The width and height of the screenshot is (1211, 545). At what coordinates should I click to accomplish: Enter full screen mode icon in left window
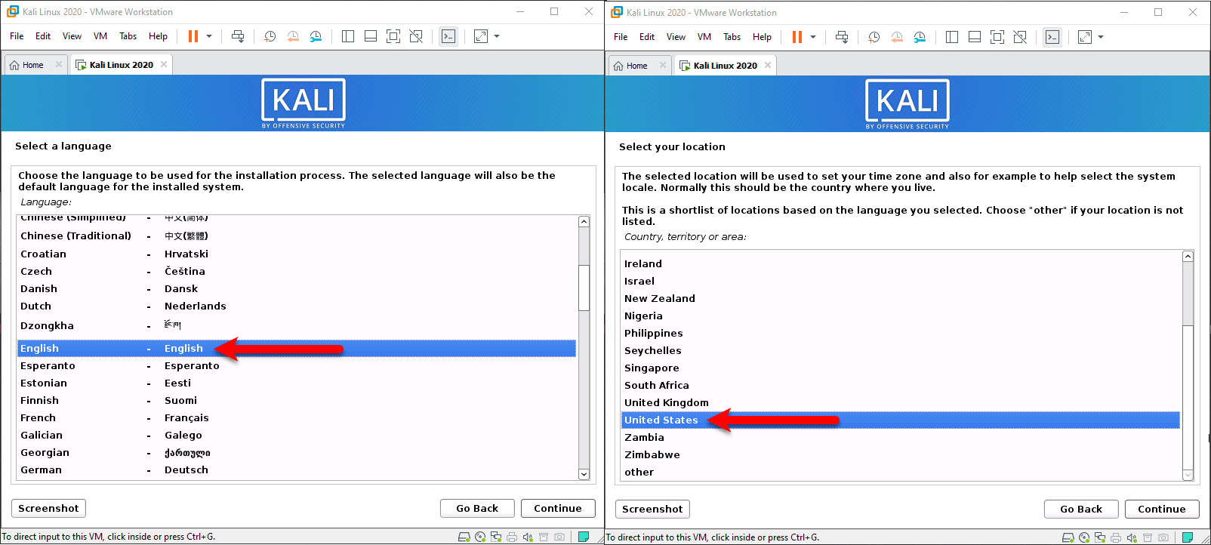(x=393, y=36)
